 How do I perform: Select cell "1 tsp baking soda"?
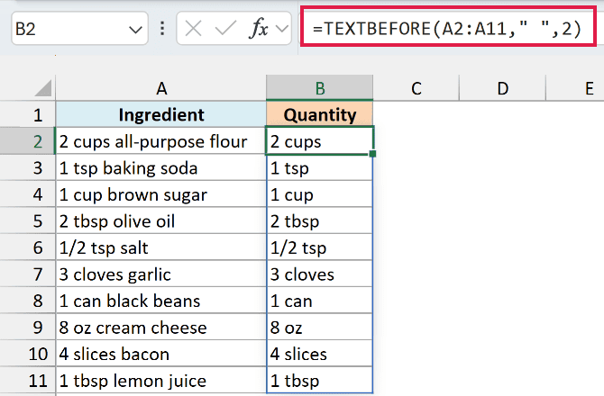tap(161, 167)
